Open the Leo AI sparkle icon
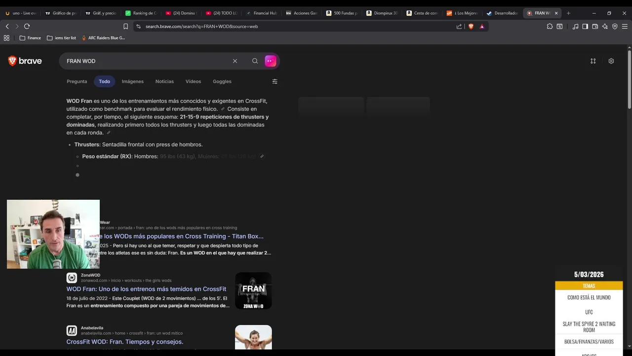Image resolution: width=632 pixels, height=356 pixels. (x=605, y=26)
